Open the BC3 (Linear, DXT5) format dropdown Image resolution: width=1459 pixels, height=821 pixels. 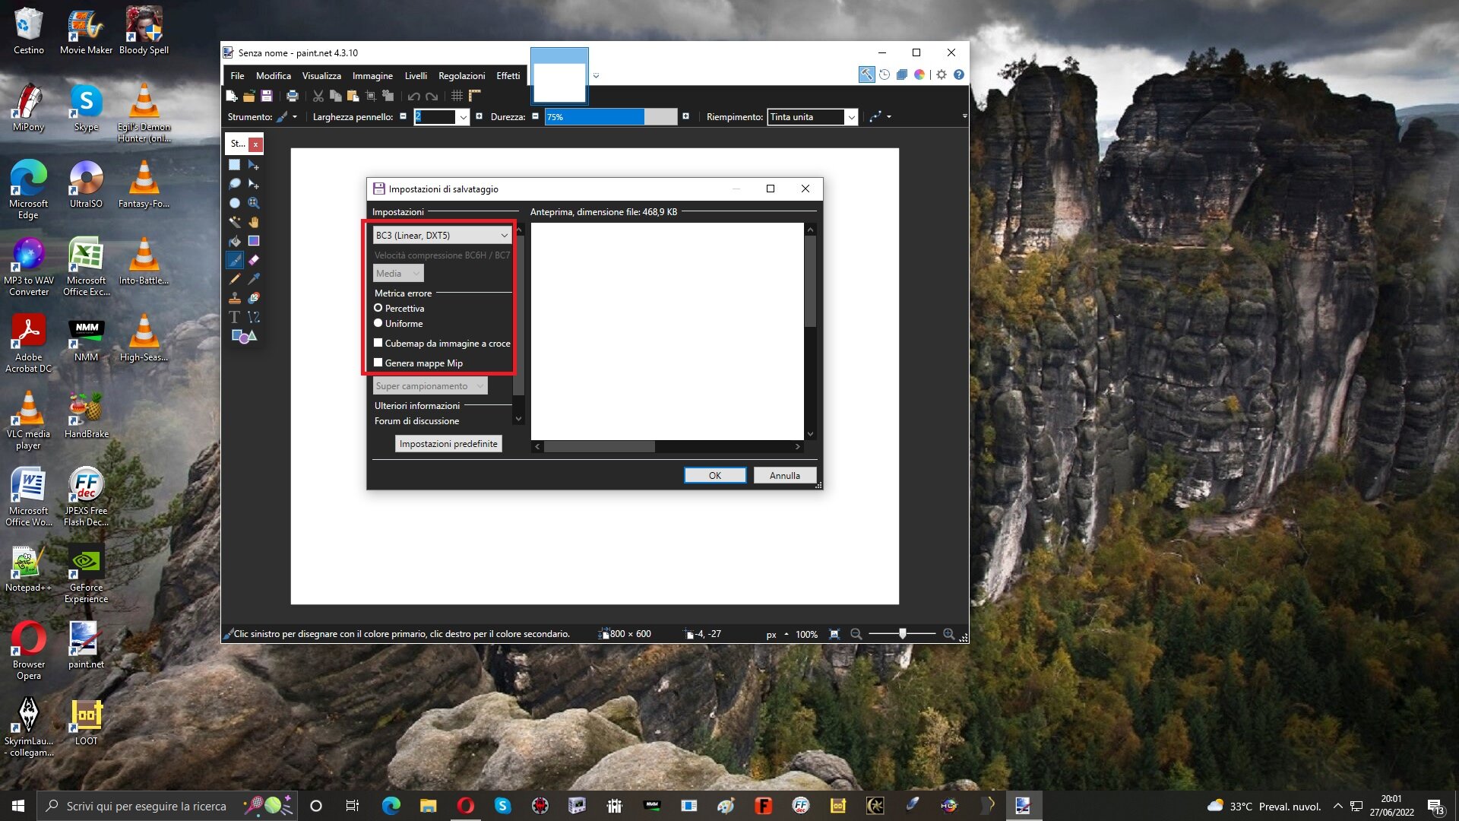pos(442,235)
